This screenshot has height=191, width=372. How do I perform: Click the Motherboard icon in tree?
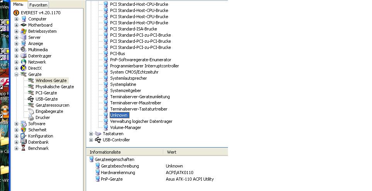click(x=24, y=25)
